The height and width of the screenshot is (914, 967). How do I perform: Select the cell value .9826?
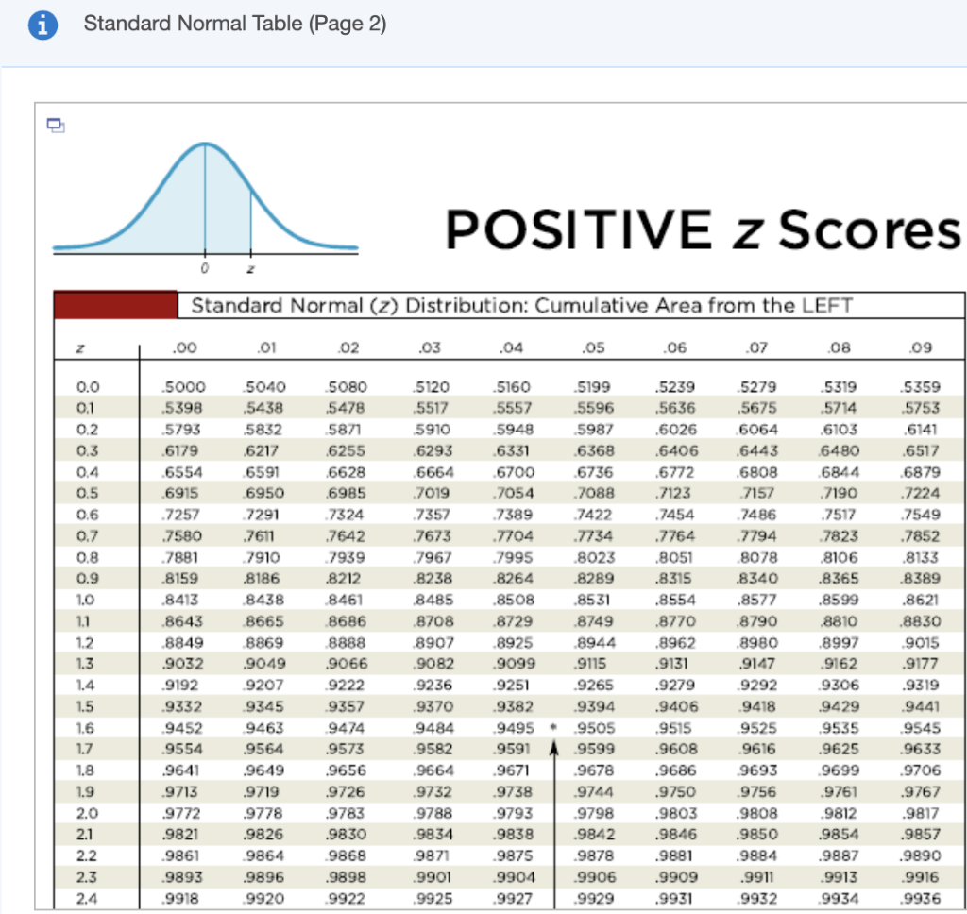[263, 835]
